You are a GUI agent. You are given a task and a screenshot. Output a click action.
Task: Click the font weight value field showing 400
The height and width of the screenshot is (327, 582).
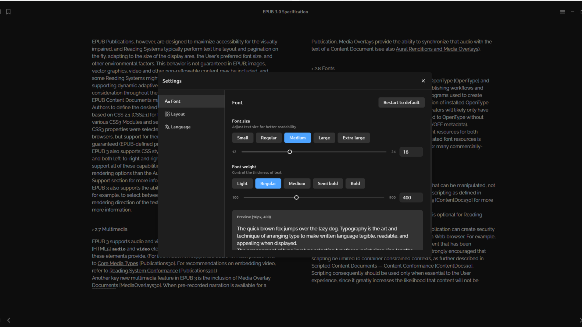coord(411,197)
